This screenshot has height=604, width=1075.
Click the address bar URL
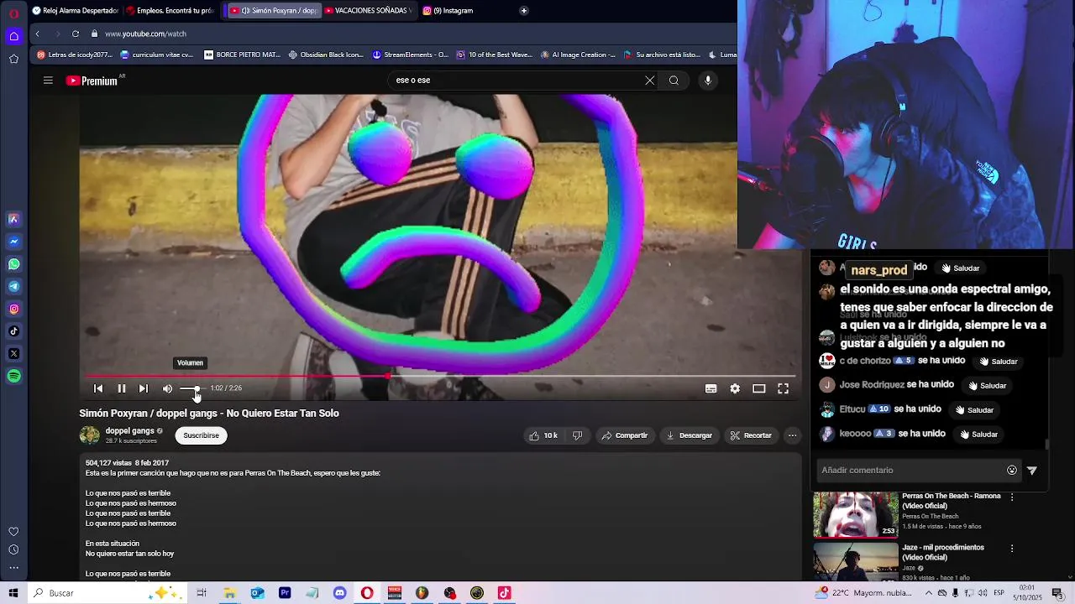(145, 34)
